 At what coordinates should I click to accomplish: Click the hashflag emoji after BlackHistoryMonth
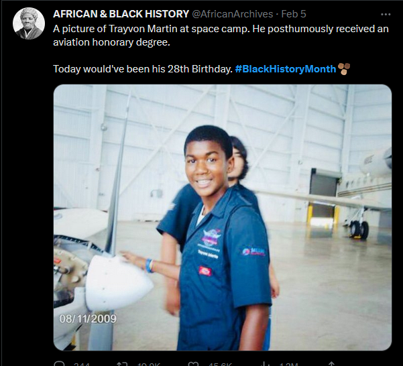coord(344,68)
